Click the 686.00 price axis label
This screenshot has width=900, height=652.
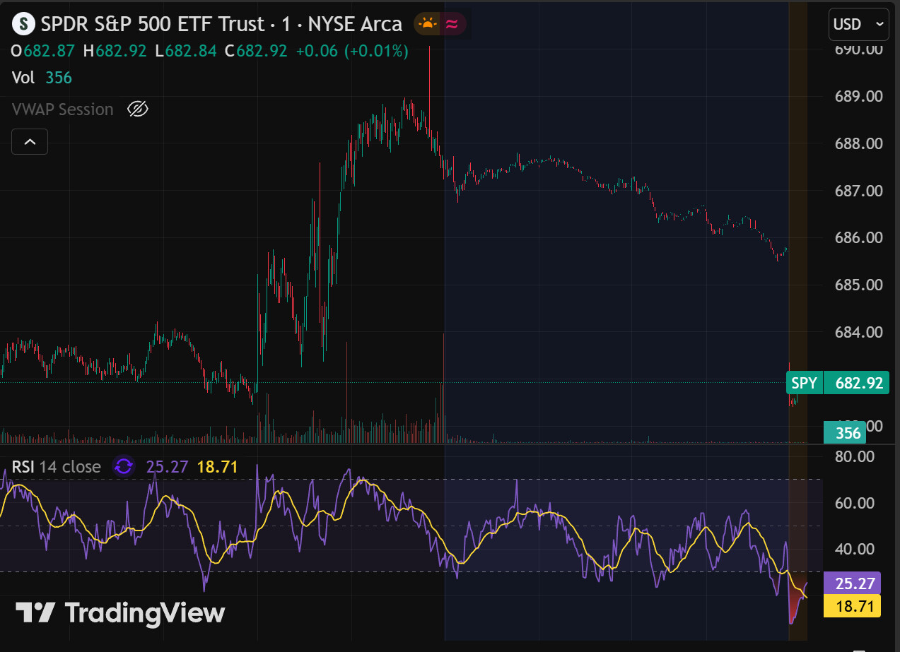click(x=859, y=237)
